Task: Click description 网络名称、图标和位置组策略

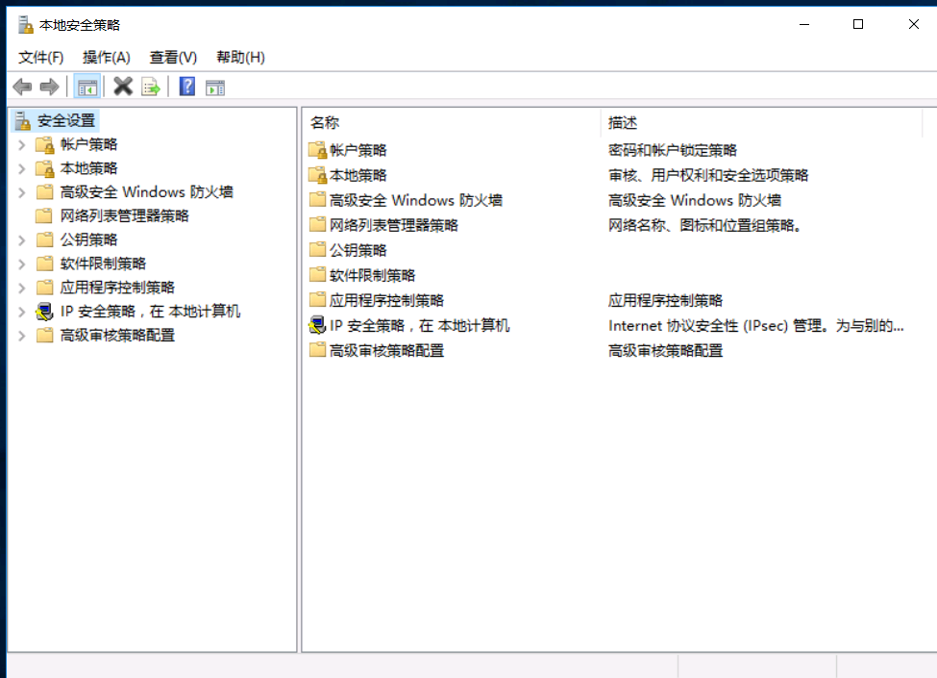Action: [x=704, y=225]
